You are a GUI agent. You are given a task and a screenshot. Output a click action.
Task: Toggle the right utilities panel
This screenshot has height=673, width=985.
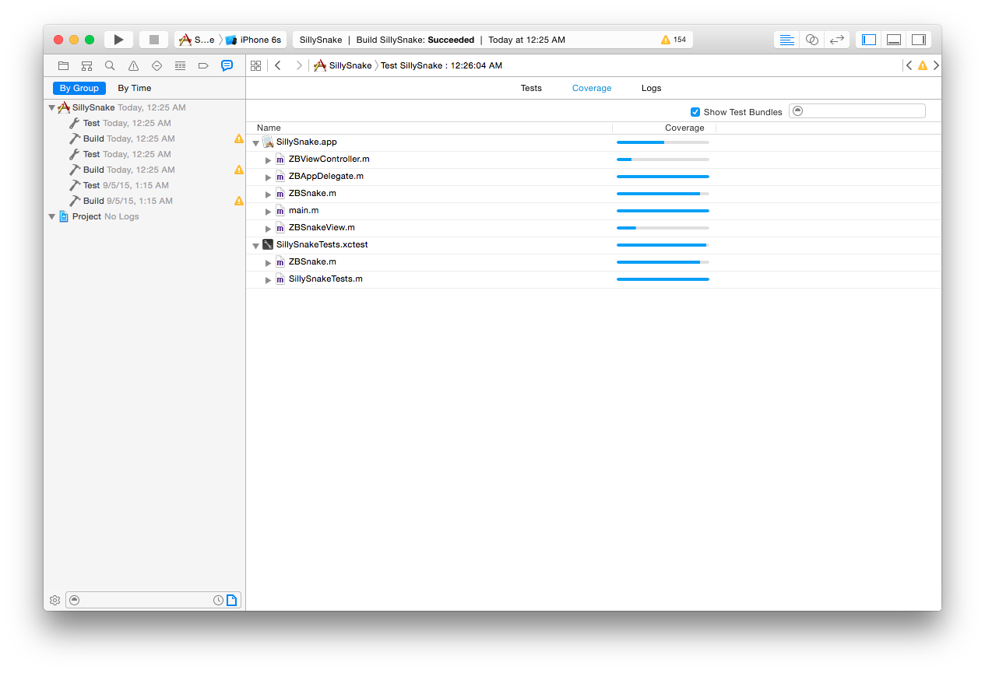(919, 40)
